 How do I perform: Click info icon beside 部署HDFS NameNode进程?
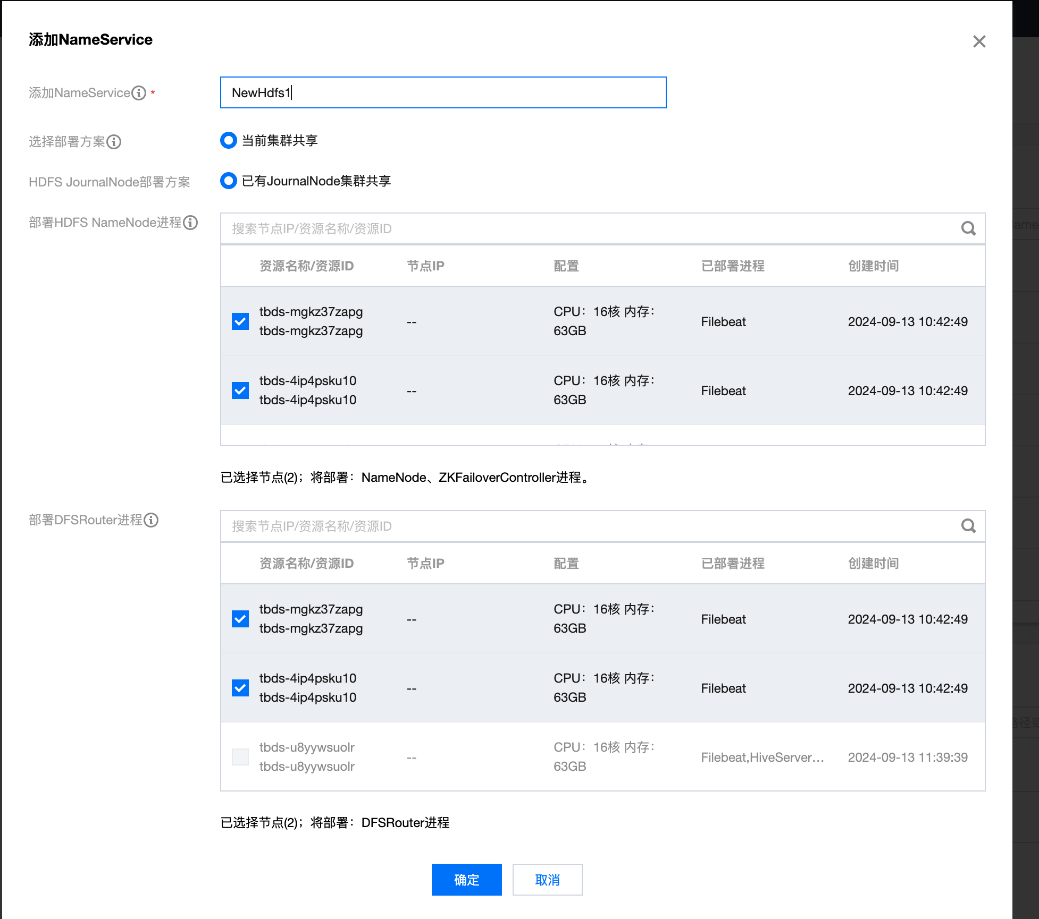[190, 223]
